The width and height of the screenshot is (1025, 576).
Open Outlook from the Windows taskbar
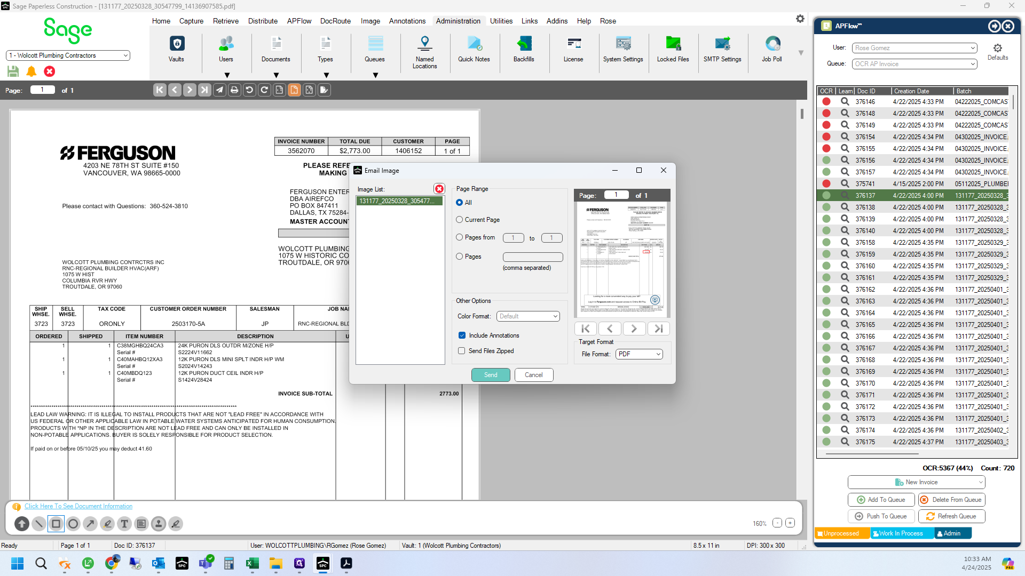[x=159, y=563]
